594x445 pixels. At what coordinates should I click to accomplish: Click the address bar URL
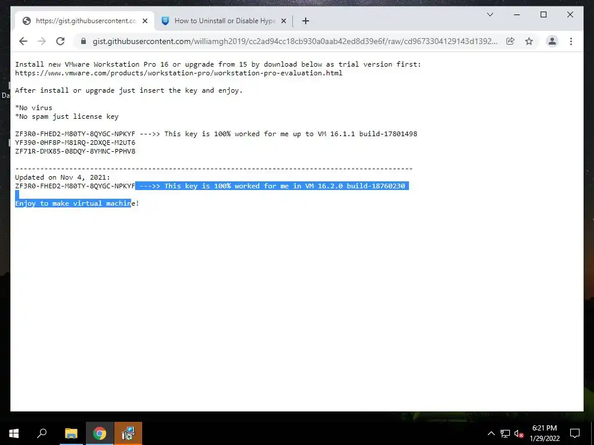(295, 41)
